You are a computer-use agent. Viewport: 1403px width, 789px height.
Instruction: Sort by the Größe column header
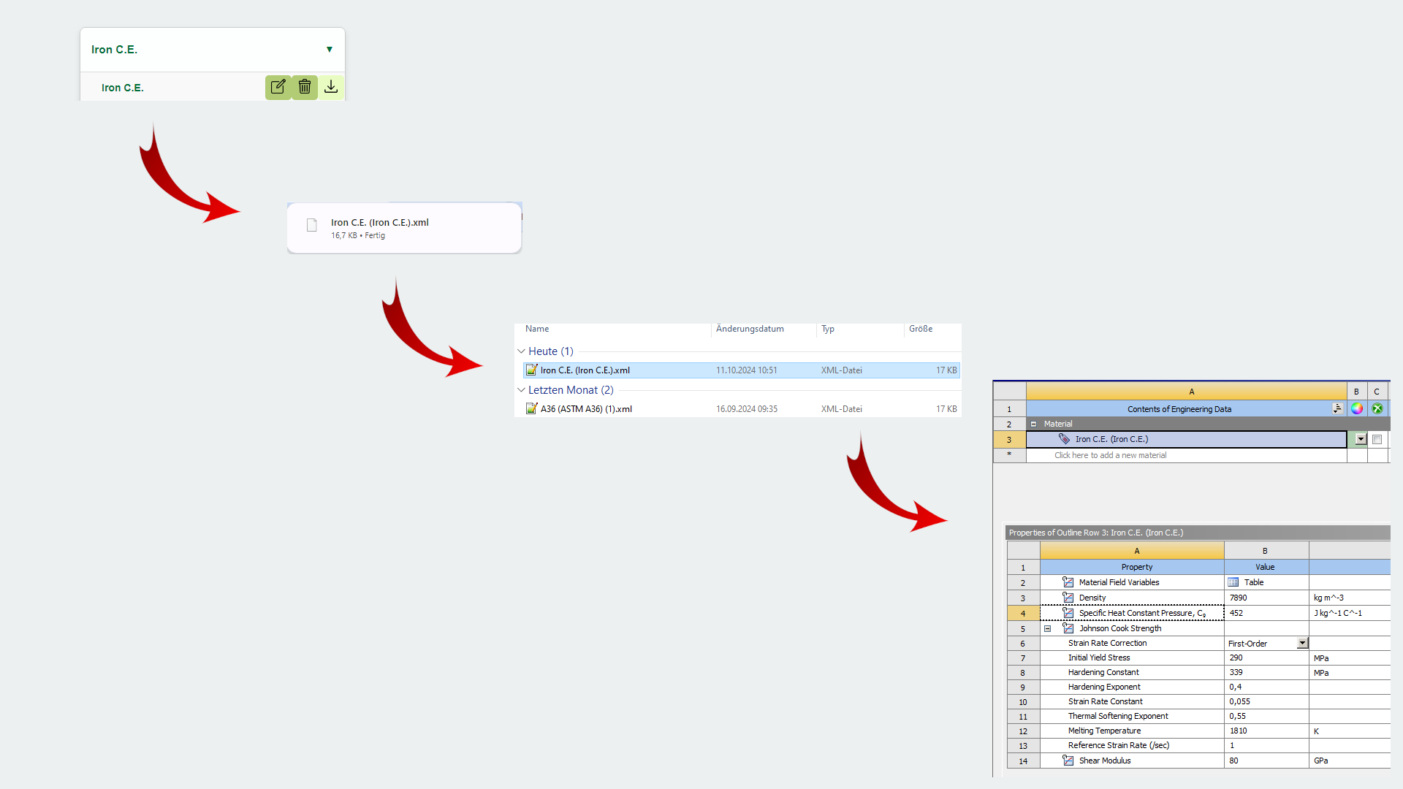point(921,329)
